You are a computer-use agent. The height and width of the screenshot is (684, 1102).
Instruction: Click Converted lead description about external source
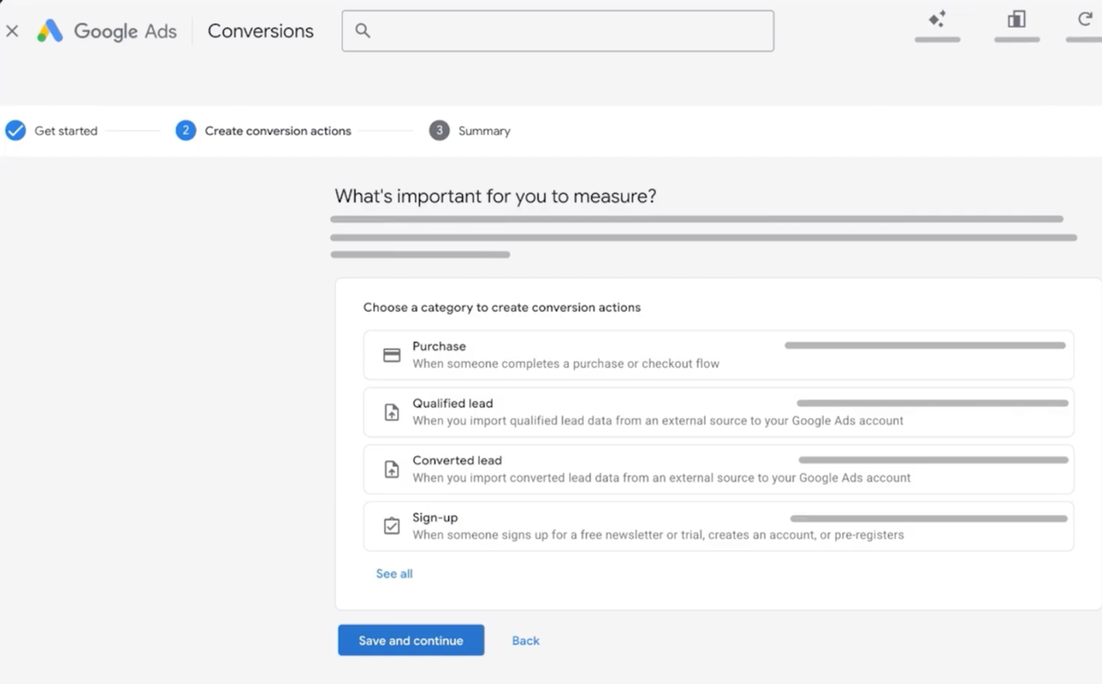click(x=661, y=478)
